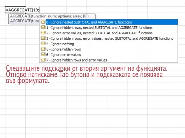
Task: Choose option 1 - Ignore hidden rows, nested functions
Action: tap(109, 27)
